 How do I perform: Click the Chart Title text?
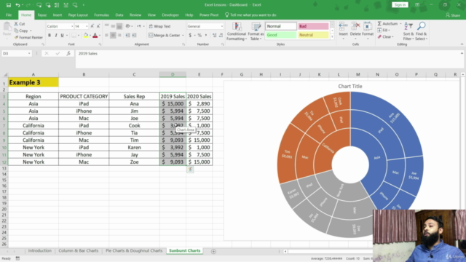click(349, 86)
